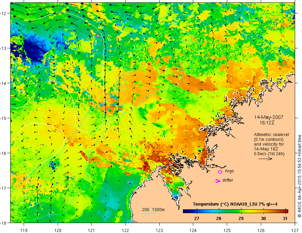Click the longitude axis label '125'
The height and width of the screenshot is (233, 302).
(x=227, y=230)
